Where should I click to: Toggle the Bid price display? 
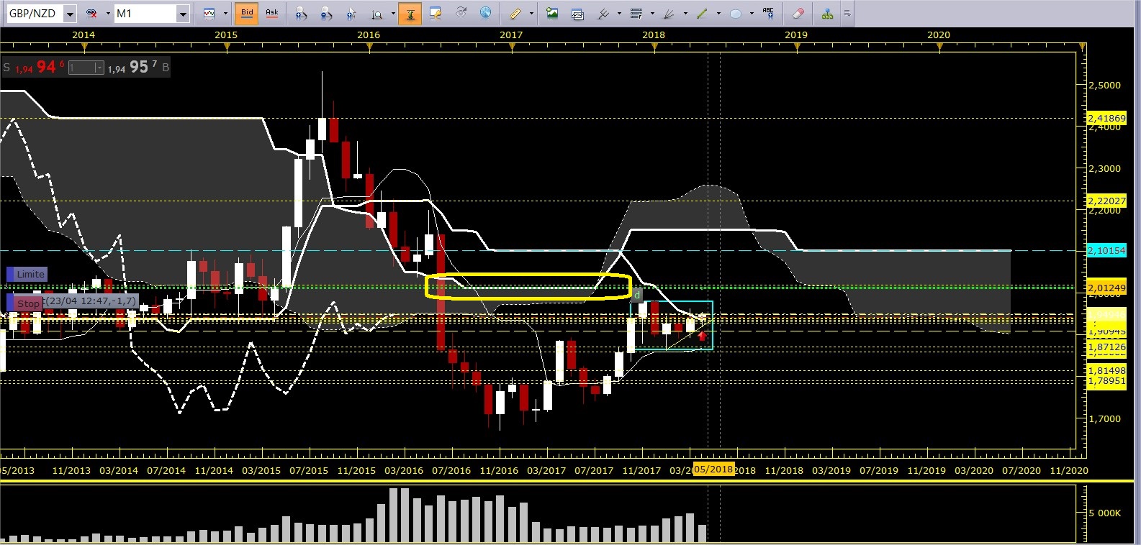247,14
